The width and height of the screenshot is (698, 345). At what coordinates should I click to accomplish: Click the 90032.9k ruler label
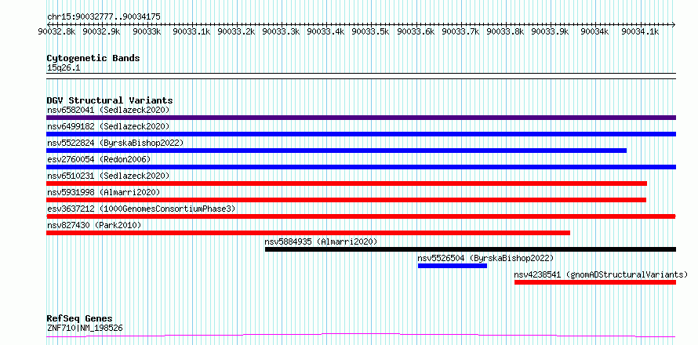(101, 31)
